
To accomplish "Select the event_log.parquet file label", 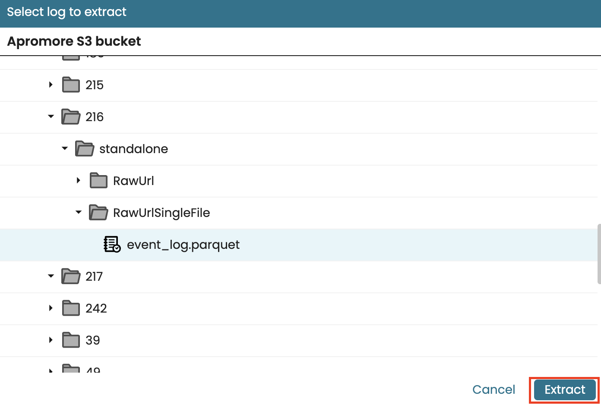I will tap(183, 245).
